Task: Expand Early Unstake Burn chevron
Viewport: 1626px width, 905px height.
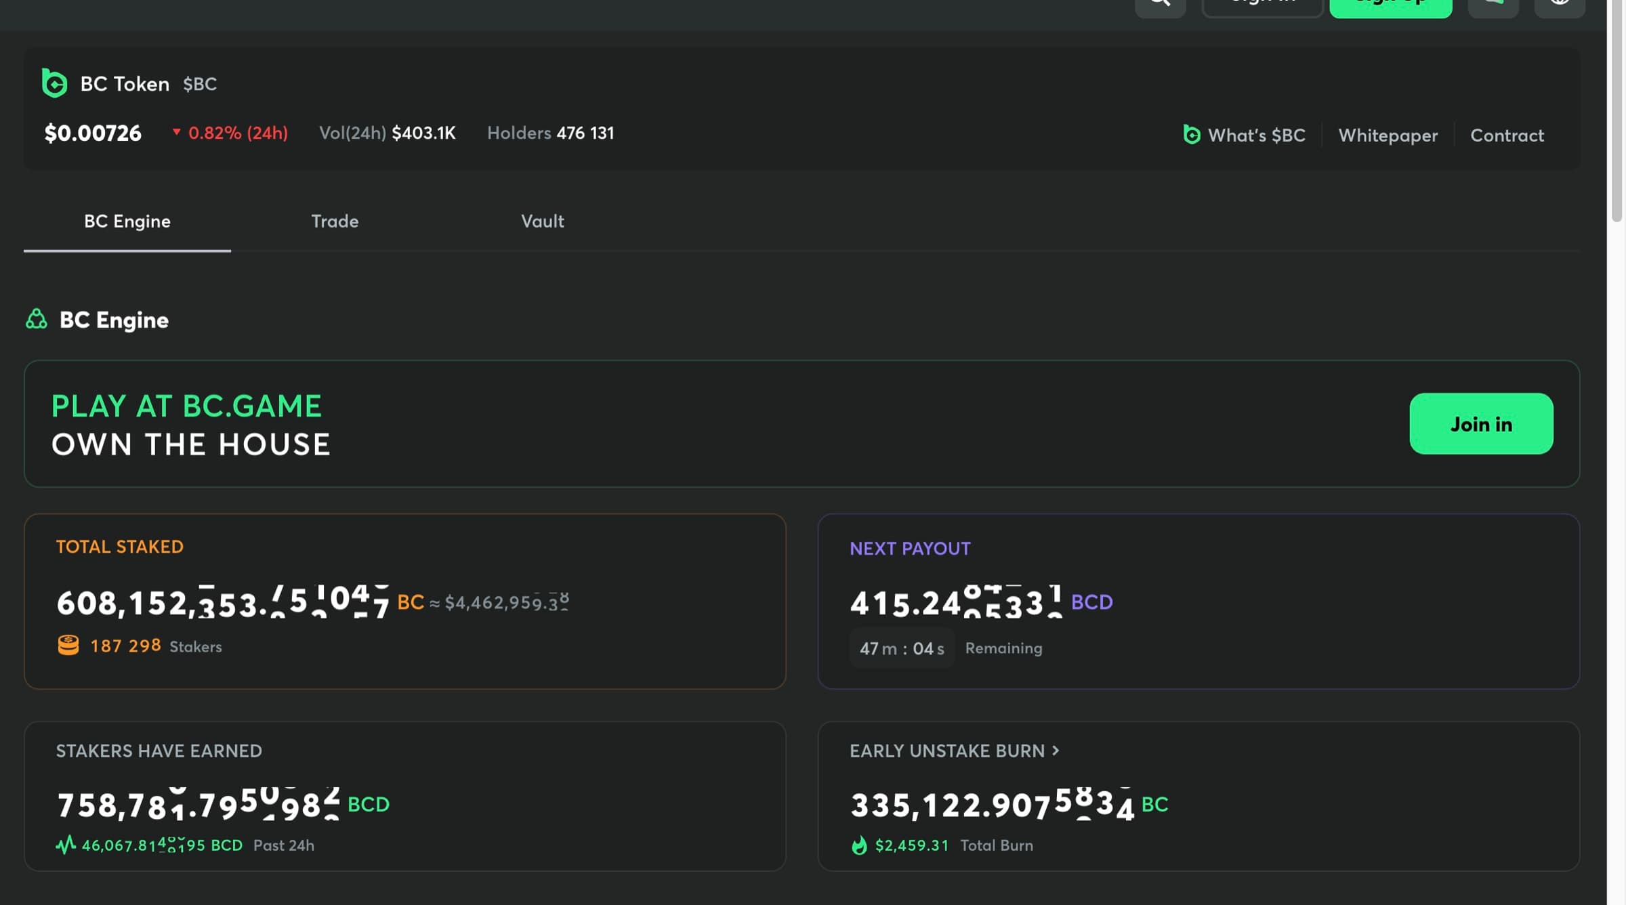Action: (1056, 751)
